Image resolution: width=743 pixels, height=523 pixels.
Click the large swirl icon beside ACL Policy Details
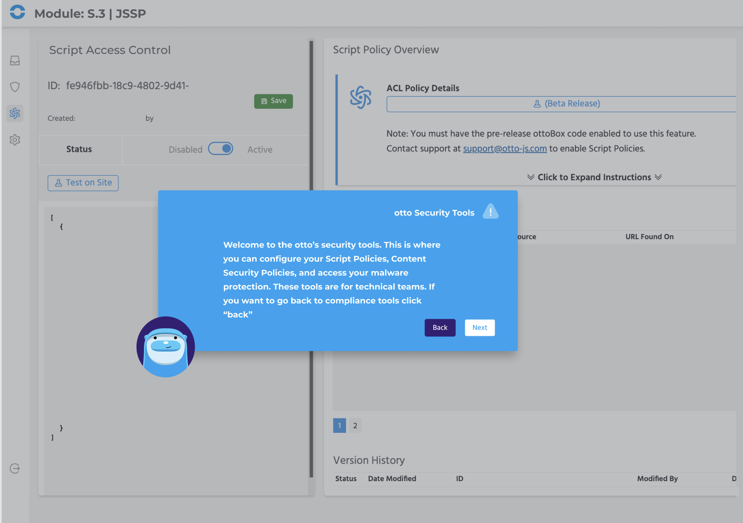point(360,97)
